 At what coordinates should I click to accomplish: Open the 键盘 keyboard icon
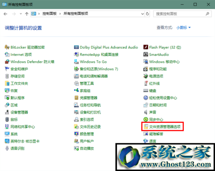pyautogui.click(x=145, y=91)
